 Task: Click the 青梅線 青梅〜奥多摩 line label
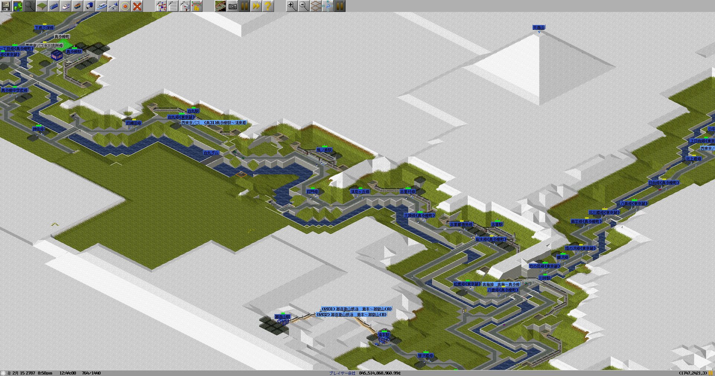pos(501,284)
